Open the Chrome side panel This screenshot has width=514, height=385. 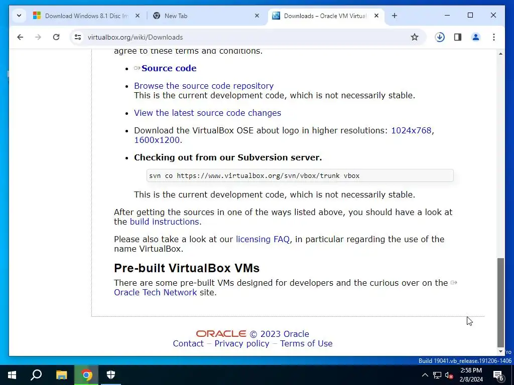pyautogui.click(x=458, y=37)
